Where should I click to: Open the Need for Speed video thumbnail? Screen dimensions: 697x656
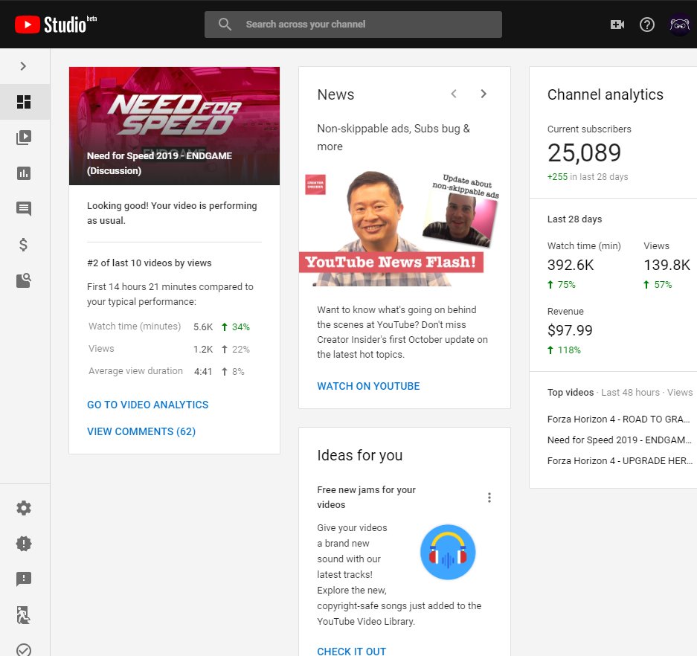pos(174,126)
